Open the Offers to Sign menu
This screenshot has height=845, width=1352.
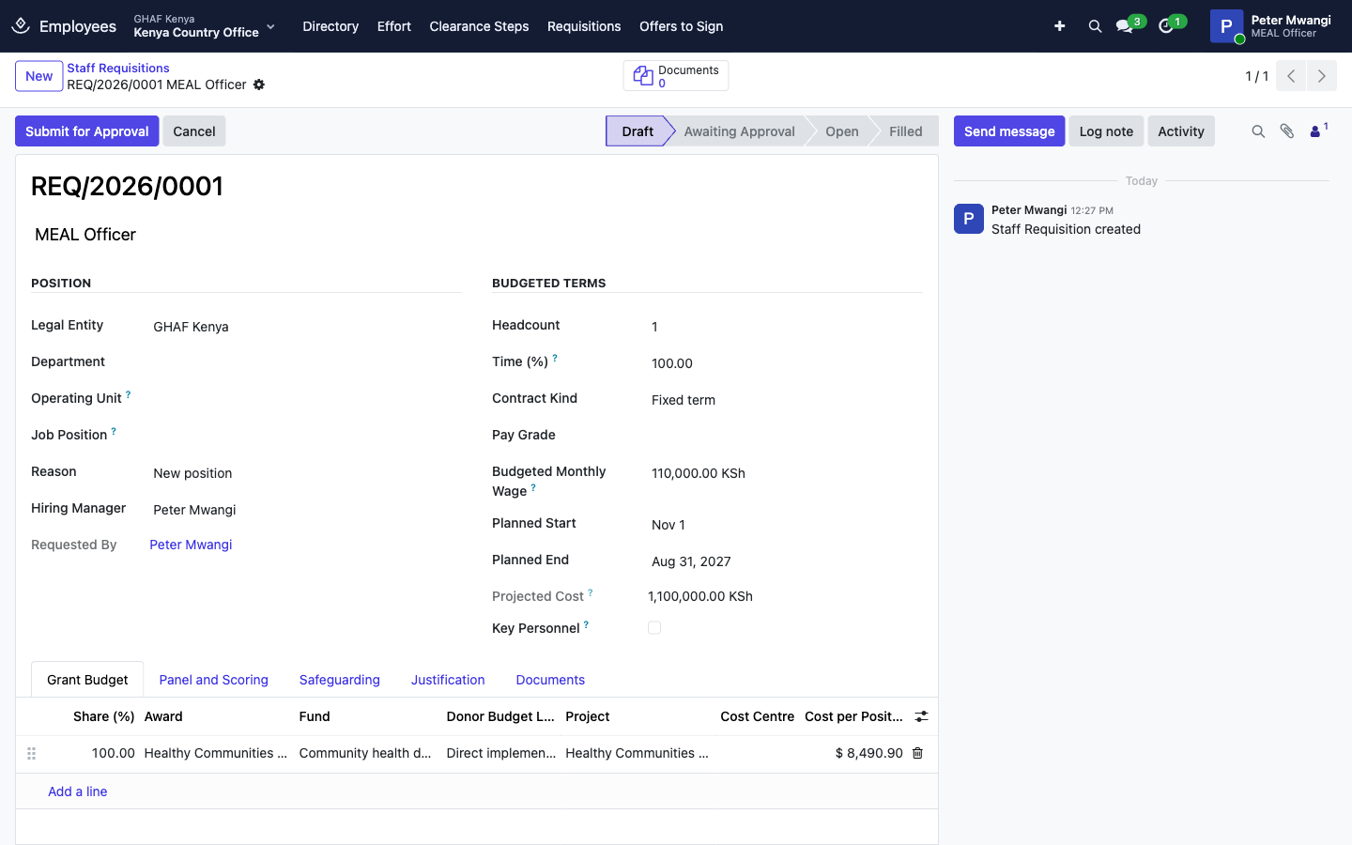(682, 26)
